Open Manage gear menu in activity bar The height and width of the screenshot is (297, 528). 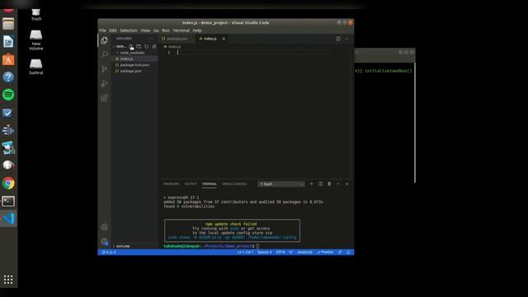105,242
